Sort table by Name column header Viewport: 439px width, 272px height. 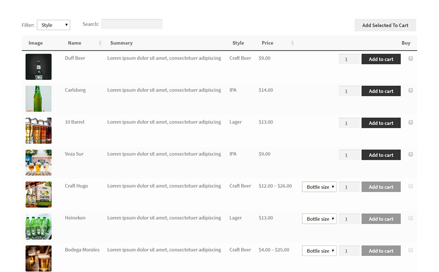74,43
